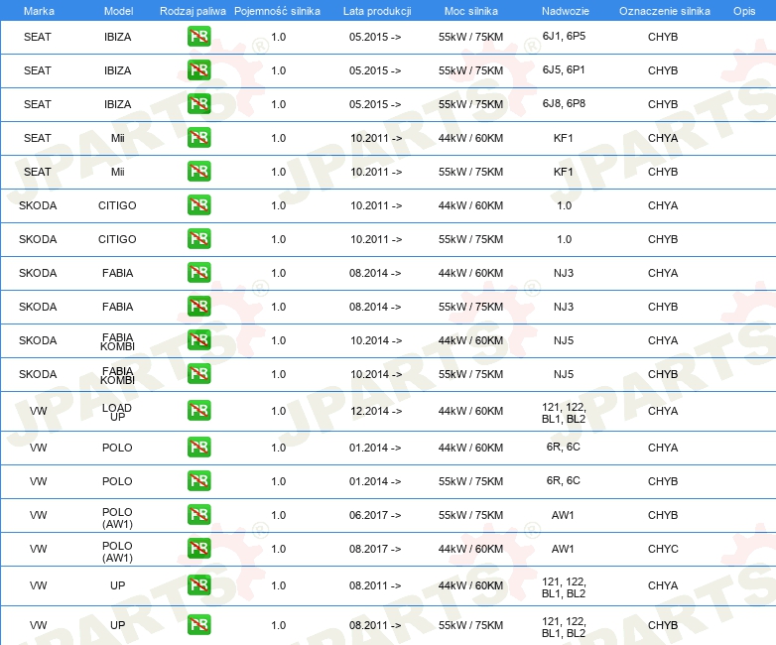776x645 pixels.
Task: Select 44kW / 60KM in LOAD UP row
Action: (x=470, y=411)
